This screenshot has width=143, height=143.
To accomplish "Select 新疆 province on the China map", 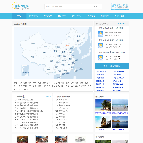I will click(33, 43).
